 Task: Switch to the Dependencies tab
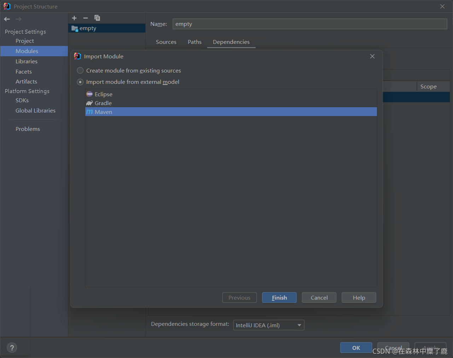pos(231,42)
